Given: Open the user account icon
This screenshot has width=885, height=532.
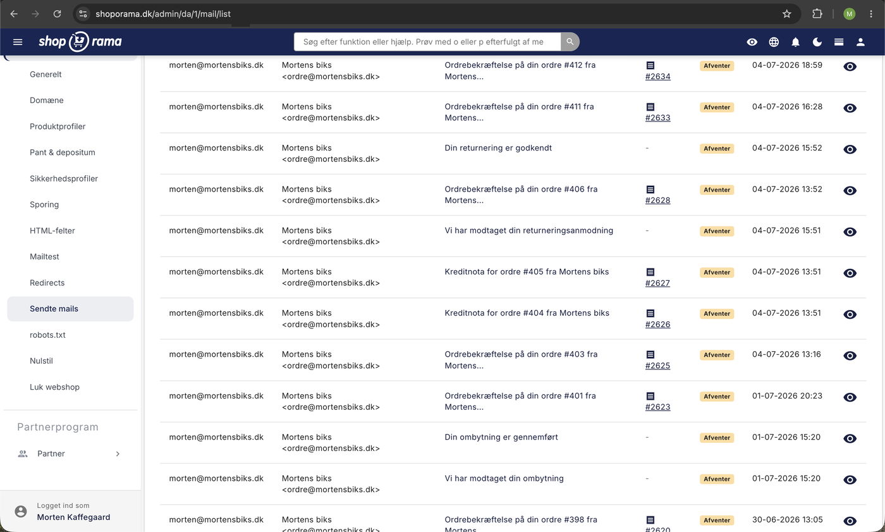Looking at the screenshot, I should coord(860,42).
